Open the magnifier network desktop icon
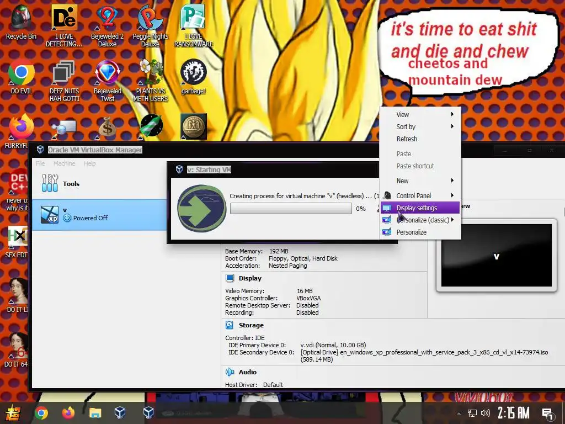565x424 pixels. 63,129
